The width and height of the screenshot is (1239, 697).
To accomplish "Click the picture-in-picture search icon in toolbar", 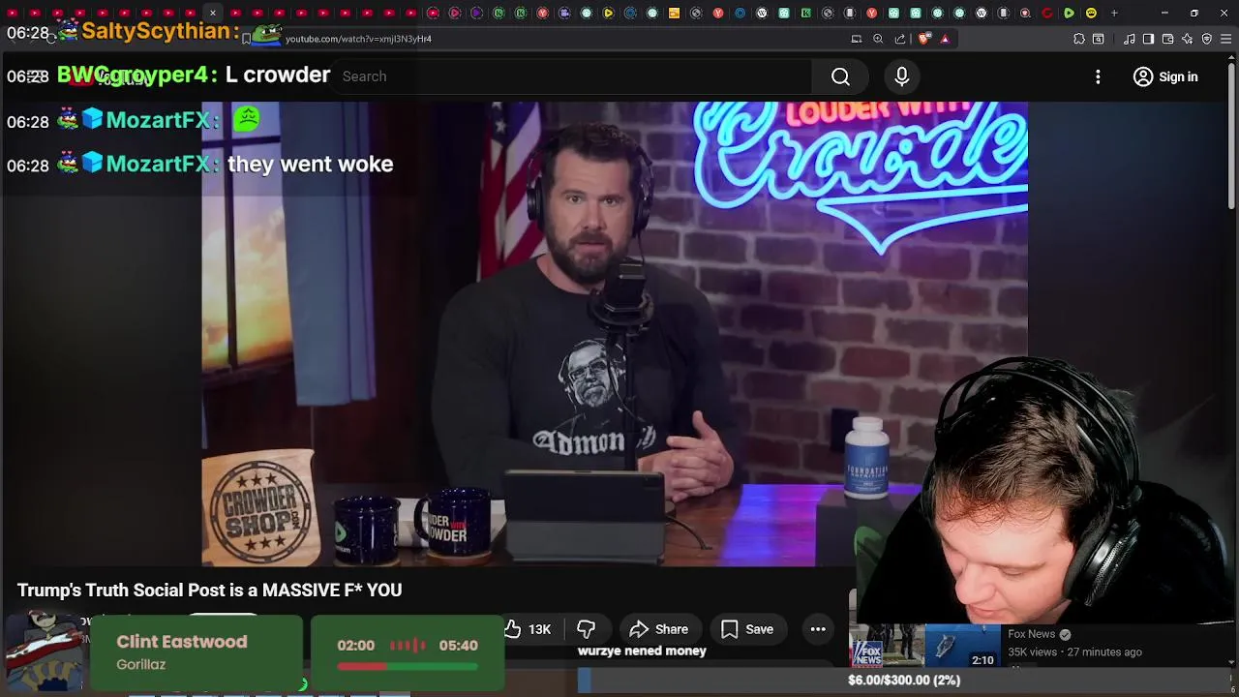I will point(1099,39).
